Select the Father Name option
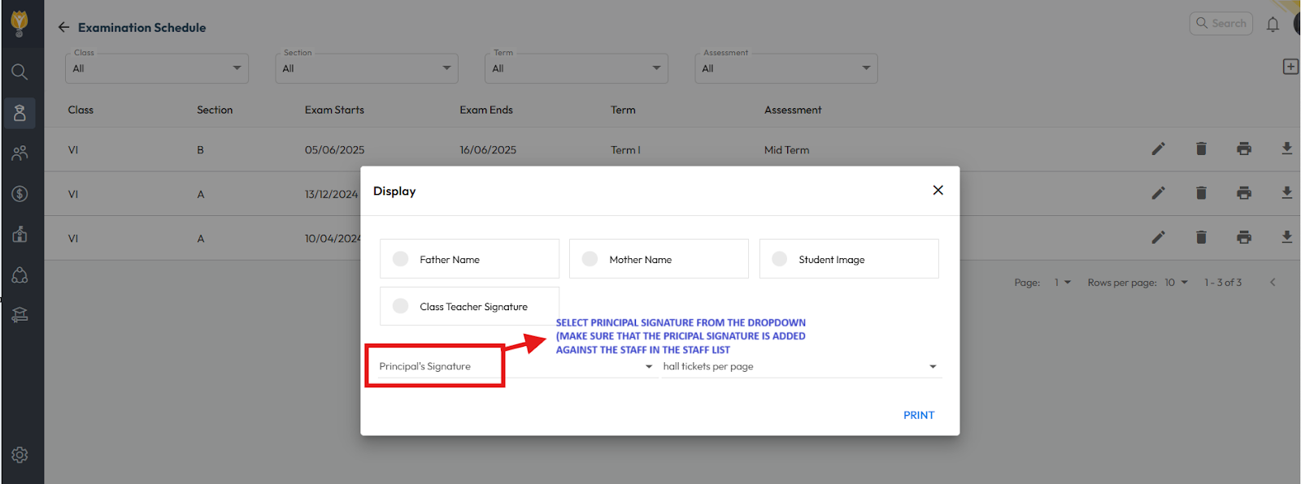This screenshot has height=484, width=1301. [401, 259]
